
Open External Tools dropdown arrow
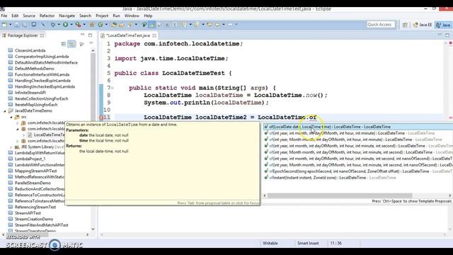point(84,25)
